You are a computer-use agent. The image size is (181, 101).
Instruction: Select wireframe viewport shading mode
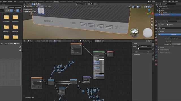tap(145, 7)
